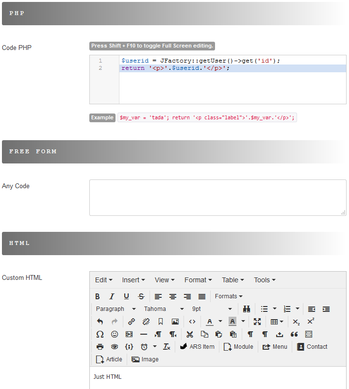The width and height of the screenshot is (349, 389).
Task: Cut selection with the scissors icon
Action: click(190, 334)
